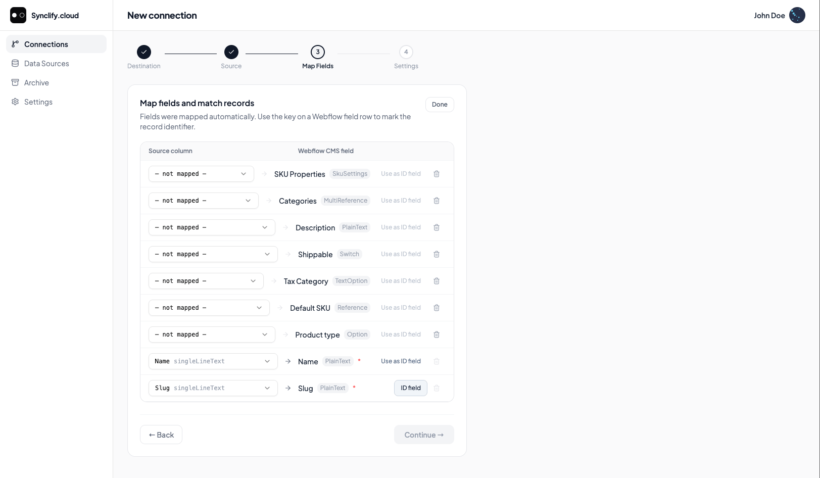Use Default SKU as ID field
Screen dimensions: 820x478
pos(401,308)
